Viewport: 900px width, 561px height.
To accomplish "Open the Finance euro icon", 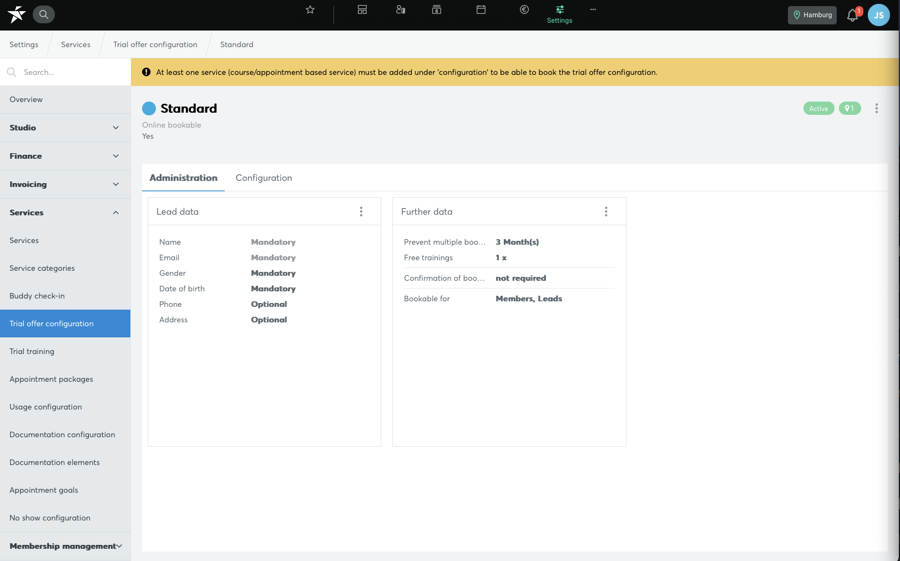I will click(x=524, y=9).
